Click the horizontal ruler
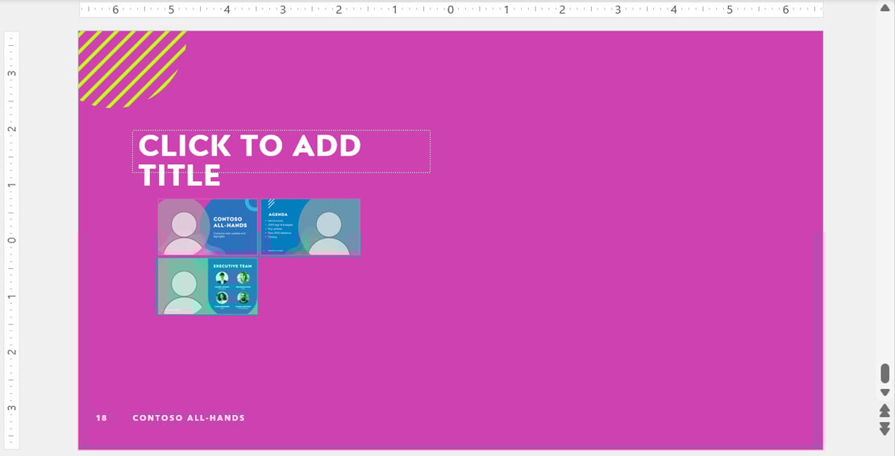This screenshot has width=895, height=456. click(451, 10)
